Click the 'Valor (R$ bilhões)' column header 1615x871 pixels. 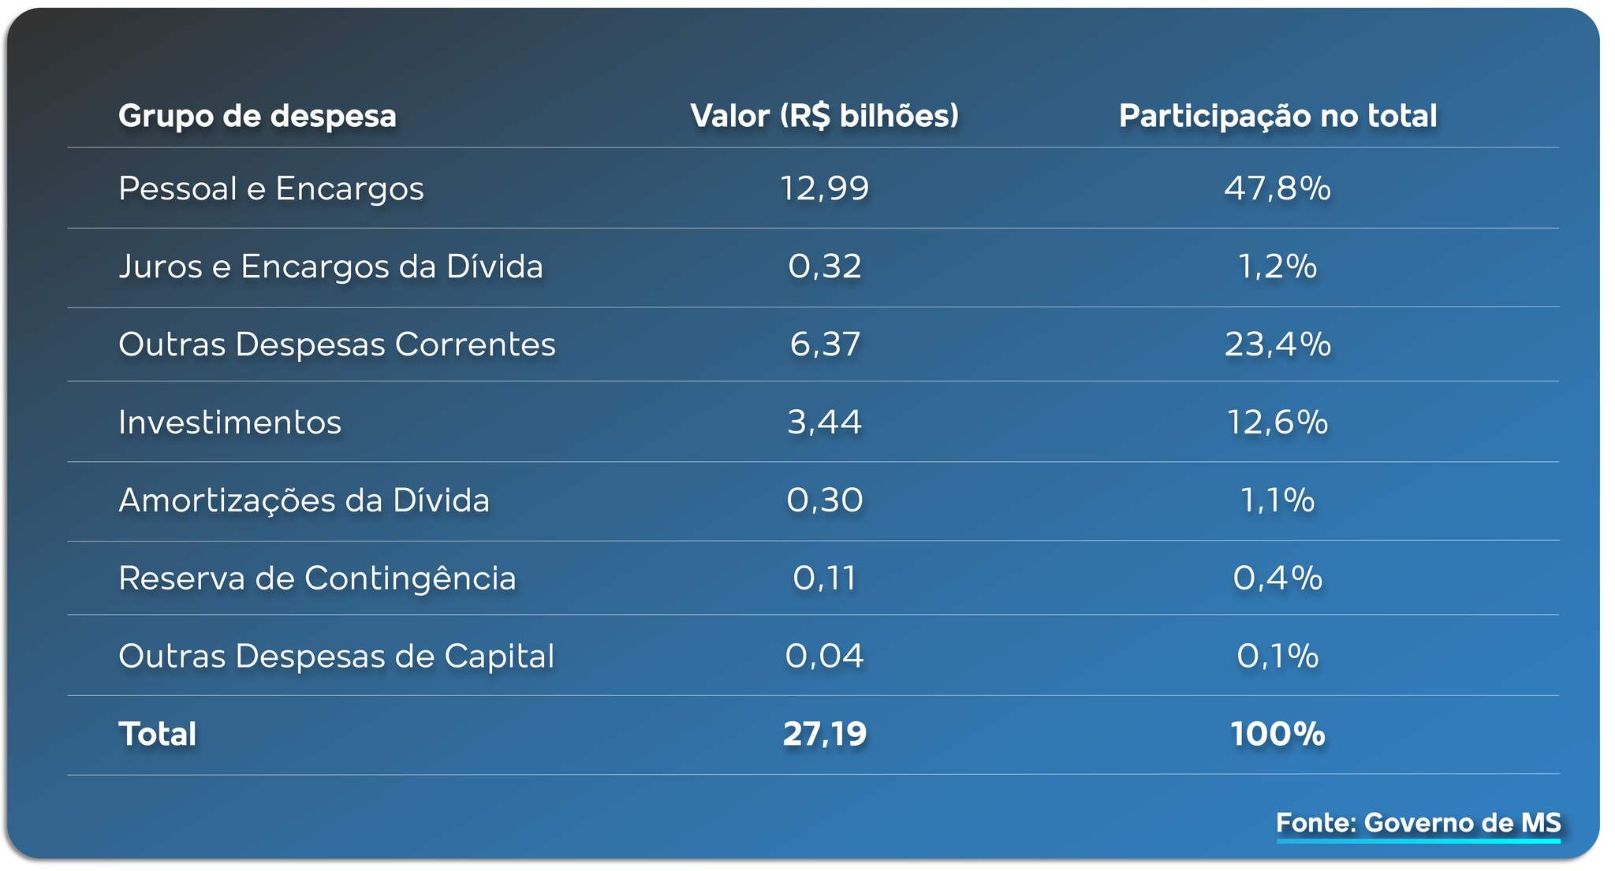point(824,116)
